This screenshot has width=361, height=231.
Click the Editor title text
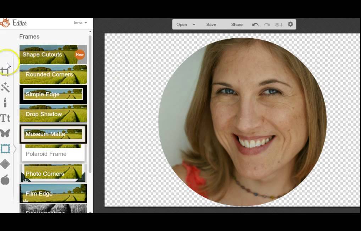tap(20, 23)
